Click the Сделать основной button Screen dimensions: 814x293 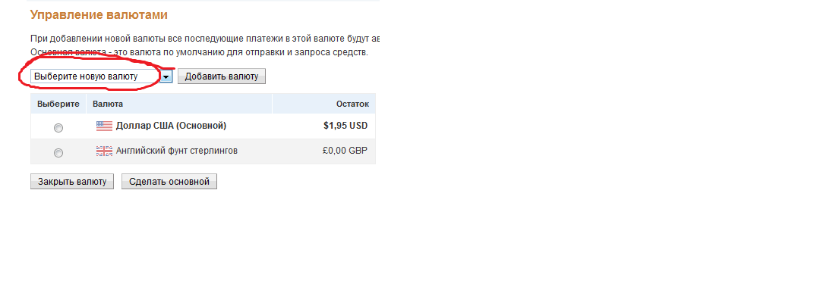click(169, 182)
